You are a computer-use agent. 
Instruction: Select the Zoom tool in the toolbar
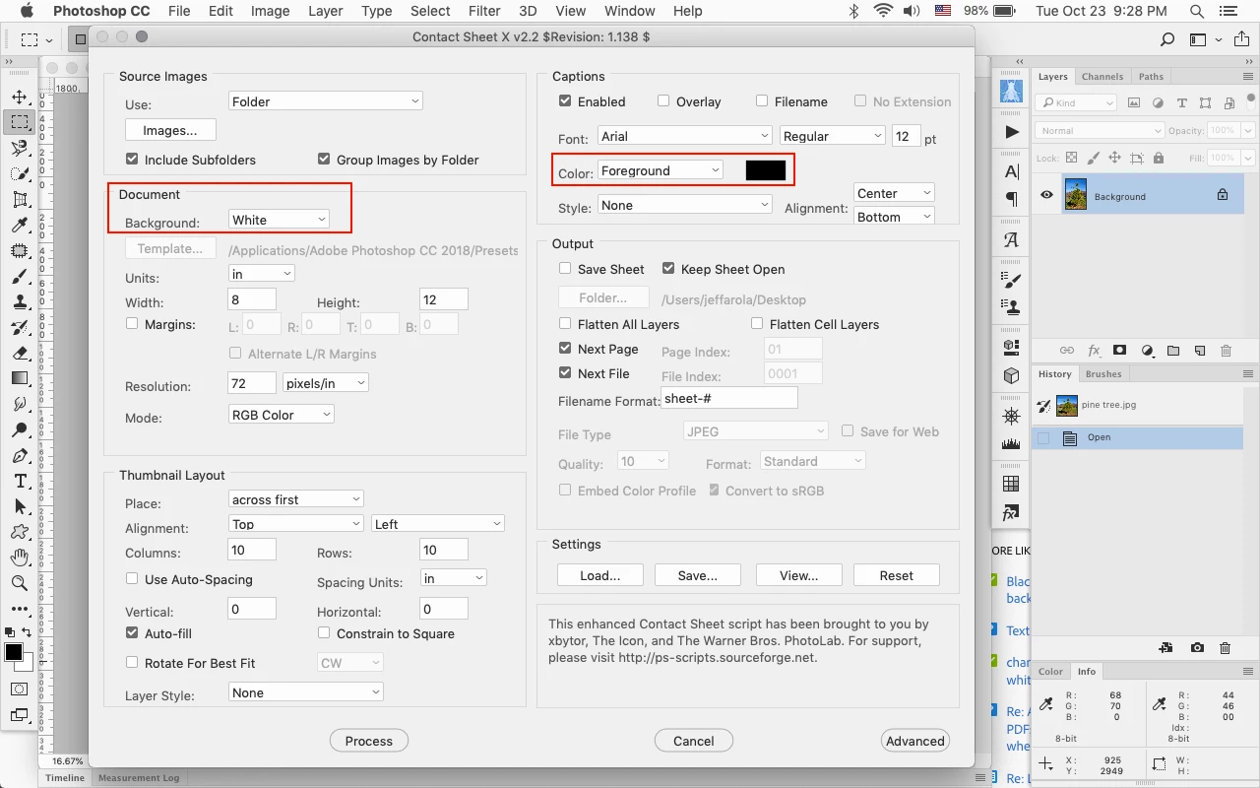pyautogui.click(x=19, y=583)
